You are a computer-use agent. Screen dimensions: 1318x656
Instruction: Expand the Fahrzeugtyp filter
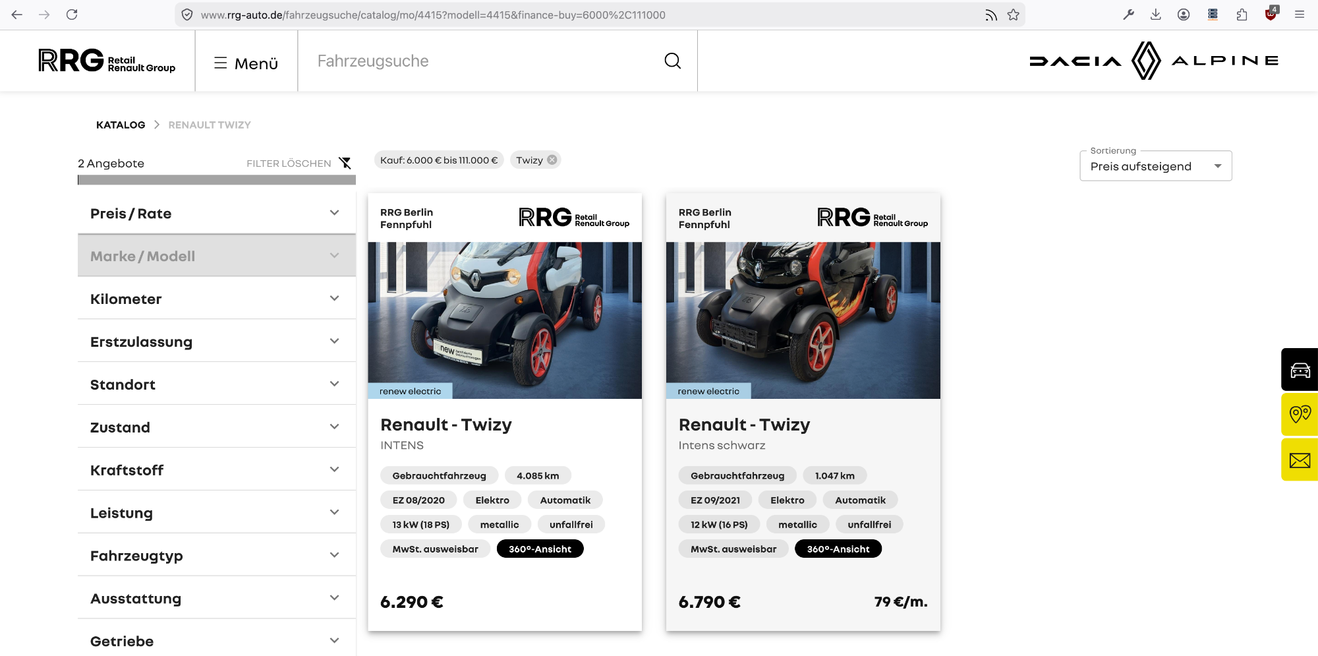pos(217,556)
